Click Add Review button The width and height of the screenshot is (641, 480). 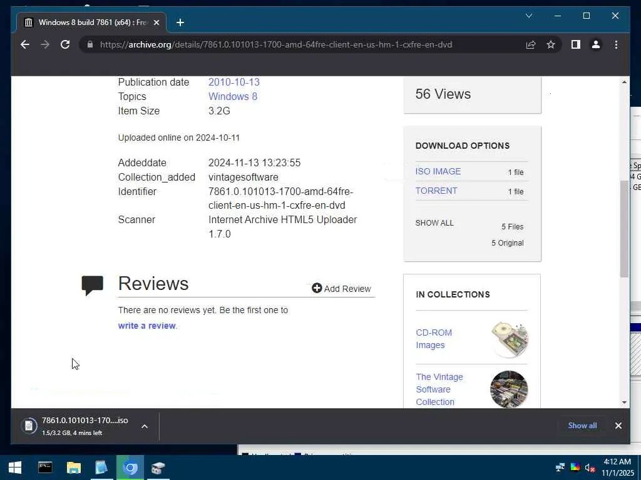(341, 289)
